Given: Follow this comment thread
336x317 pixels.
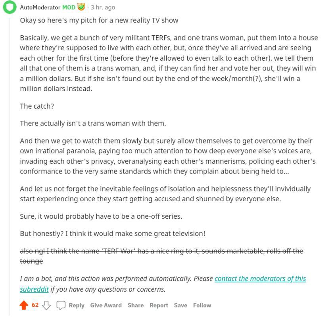Looking at the screenshot, I should [202, 305].
